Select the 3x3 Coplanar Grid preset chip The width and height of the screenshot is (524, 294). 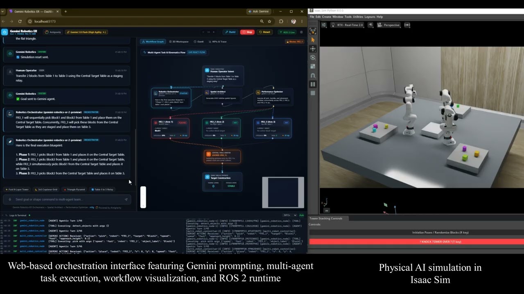click(46, 189)
